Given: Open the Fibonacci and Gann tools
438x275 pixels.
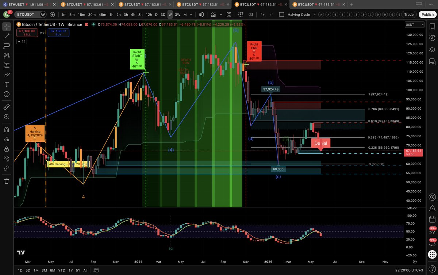Looking at the screenshot, I should pyautogui.click(x=7, y=46).
